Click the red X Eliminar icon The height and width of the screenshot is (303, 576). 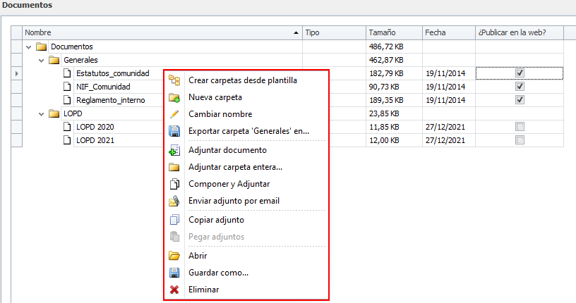tap(174, 290)
